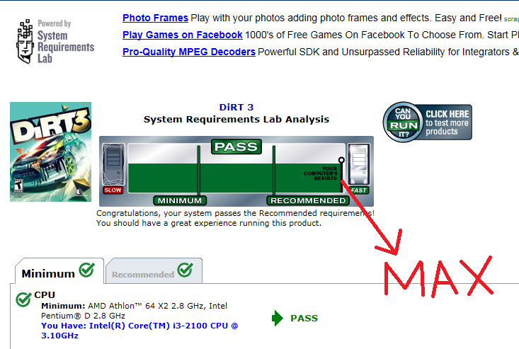Image resolution: width=519 pixels, height=349 pixels.
Task: Click the Your Computer's Results marker
Action: click(x=341, y=161)
